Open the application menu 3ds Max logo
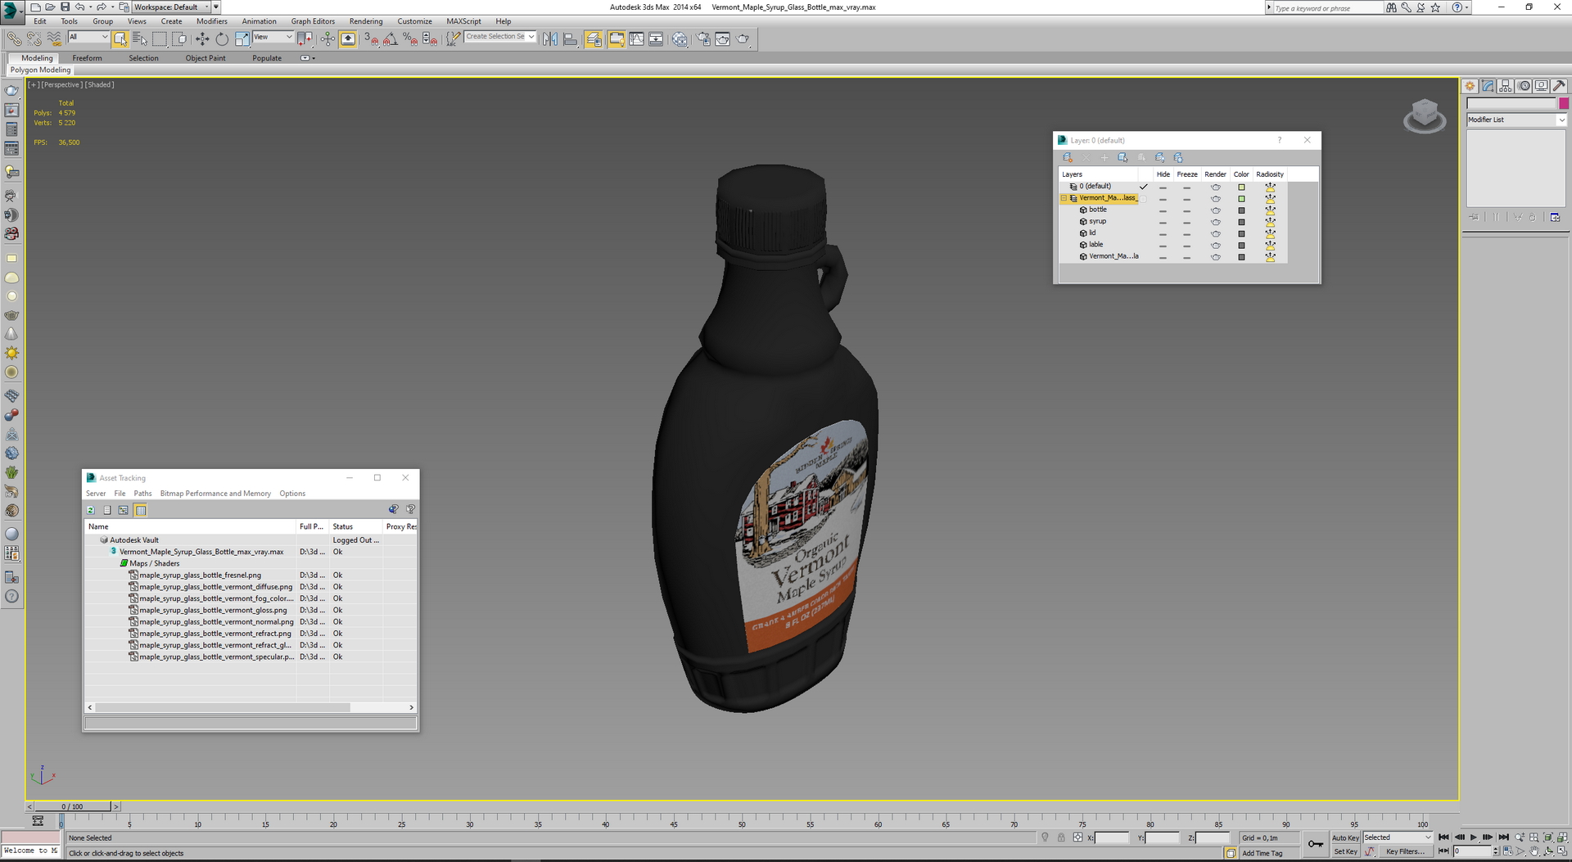This screenshot has height=862, width=1572. (x=11, y=11)
